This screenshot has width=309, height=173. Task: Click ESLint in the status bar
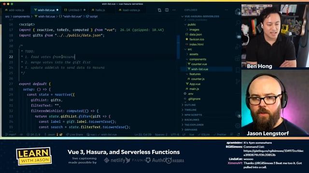204,135
